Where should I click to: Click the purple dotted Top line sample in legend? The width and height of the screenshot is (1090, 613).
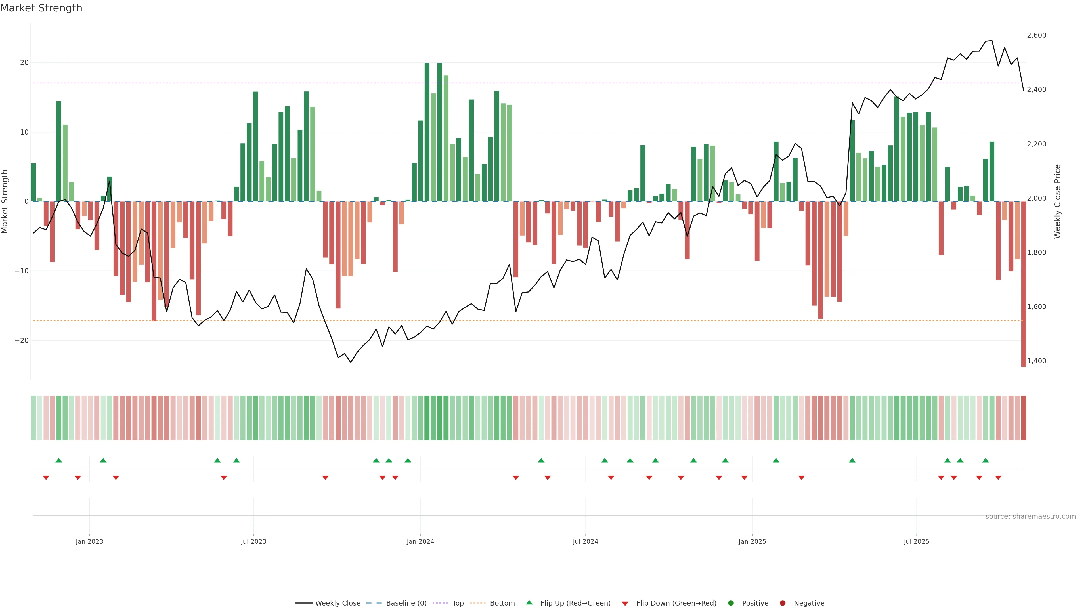(x=441, y=603)
